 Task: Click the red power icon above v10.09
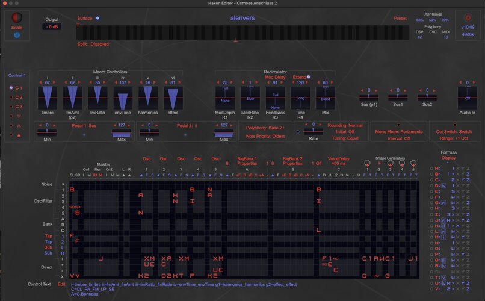[468, 18]
